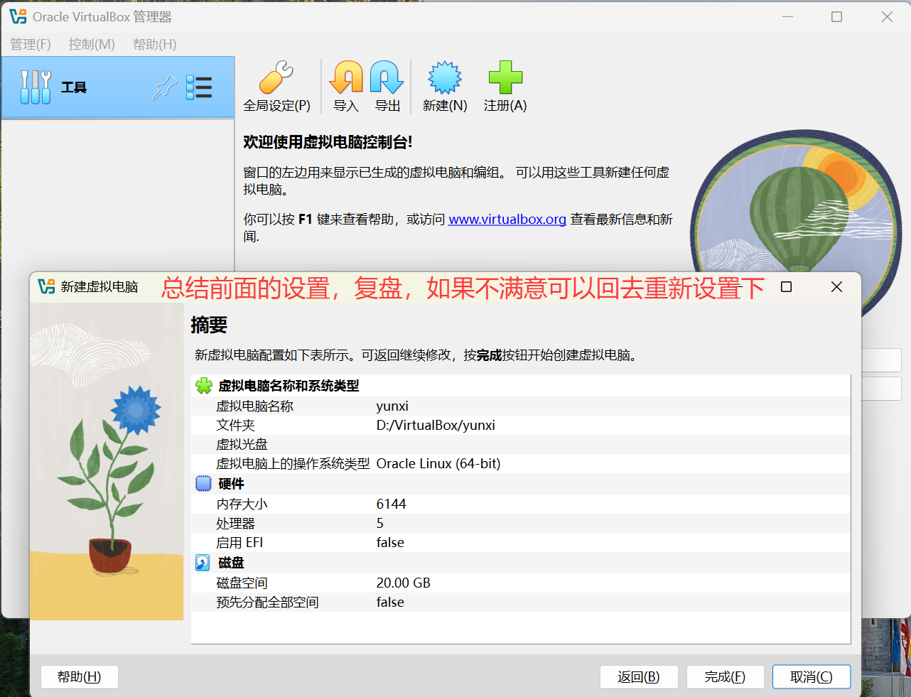
Task: Select the 文件夹 row D:/VirtualBox/yunxi
Action: tap(521, 425)
